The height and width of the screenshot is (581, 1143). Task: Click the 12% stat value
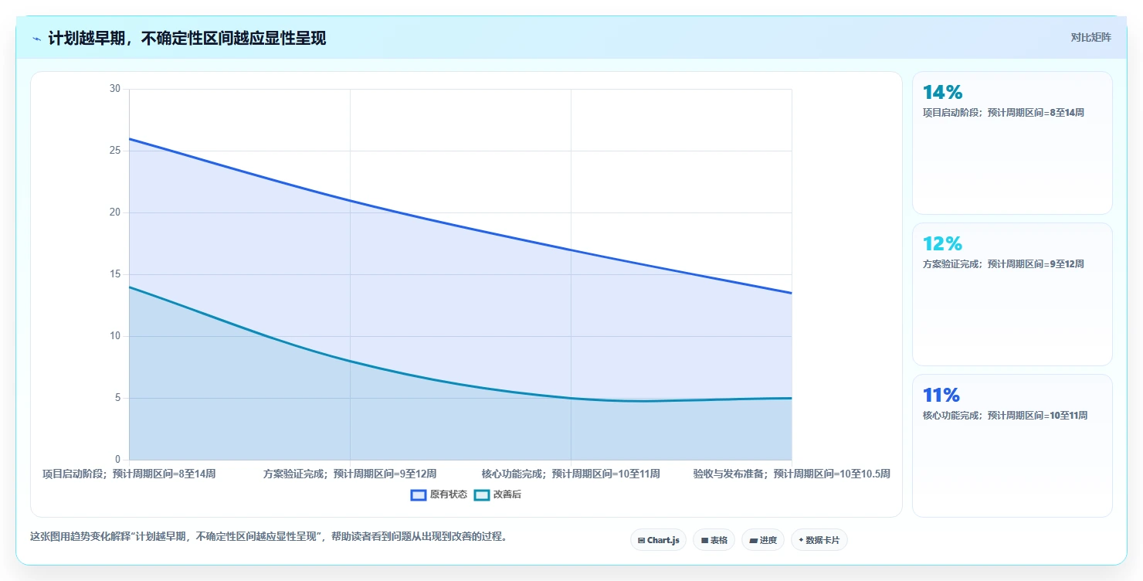pos(942,244)
